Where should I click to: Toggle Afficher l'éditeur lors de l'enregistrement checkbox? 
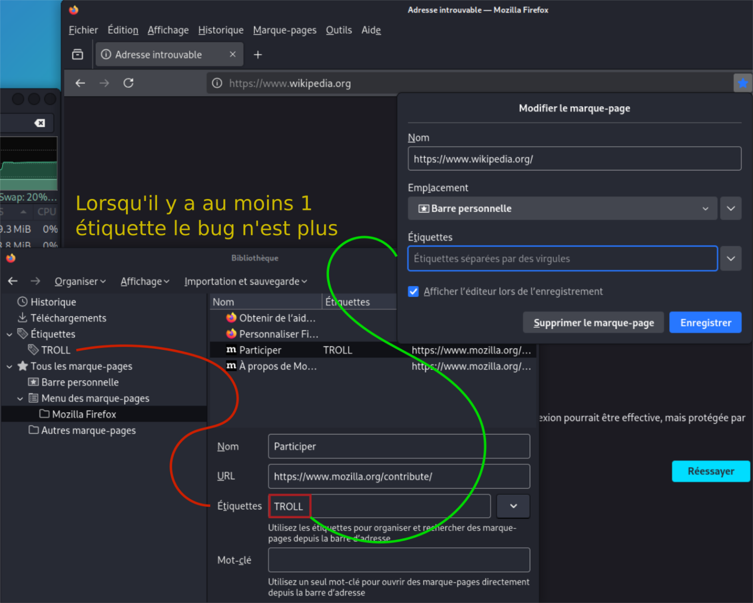click(413, 292)
